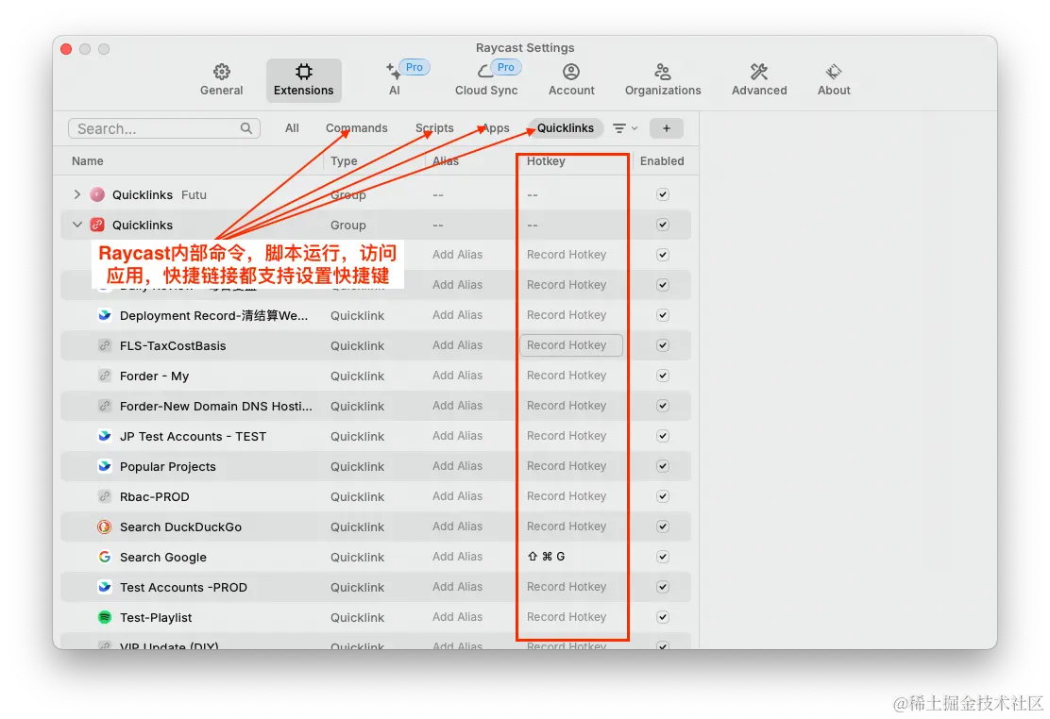This screenshot has width=1050, height=719.
Task: Open the General settings tab
Action: coord(222,80)
